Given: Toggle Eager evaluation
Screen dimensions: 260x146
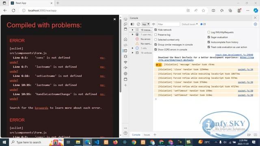Looking at the screenshot, I should click(x=209, y=37).
